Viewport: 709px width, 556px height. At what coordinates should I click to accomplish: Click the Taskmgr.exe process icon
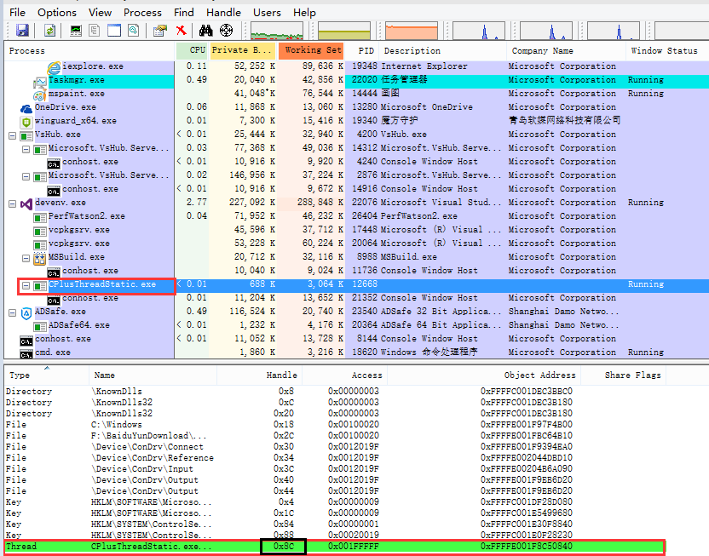coord(40,82)
